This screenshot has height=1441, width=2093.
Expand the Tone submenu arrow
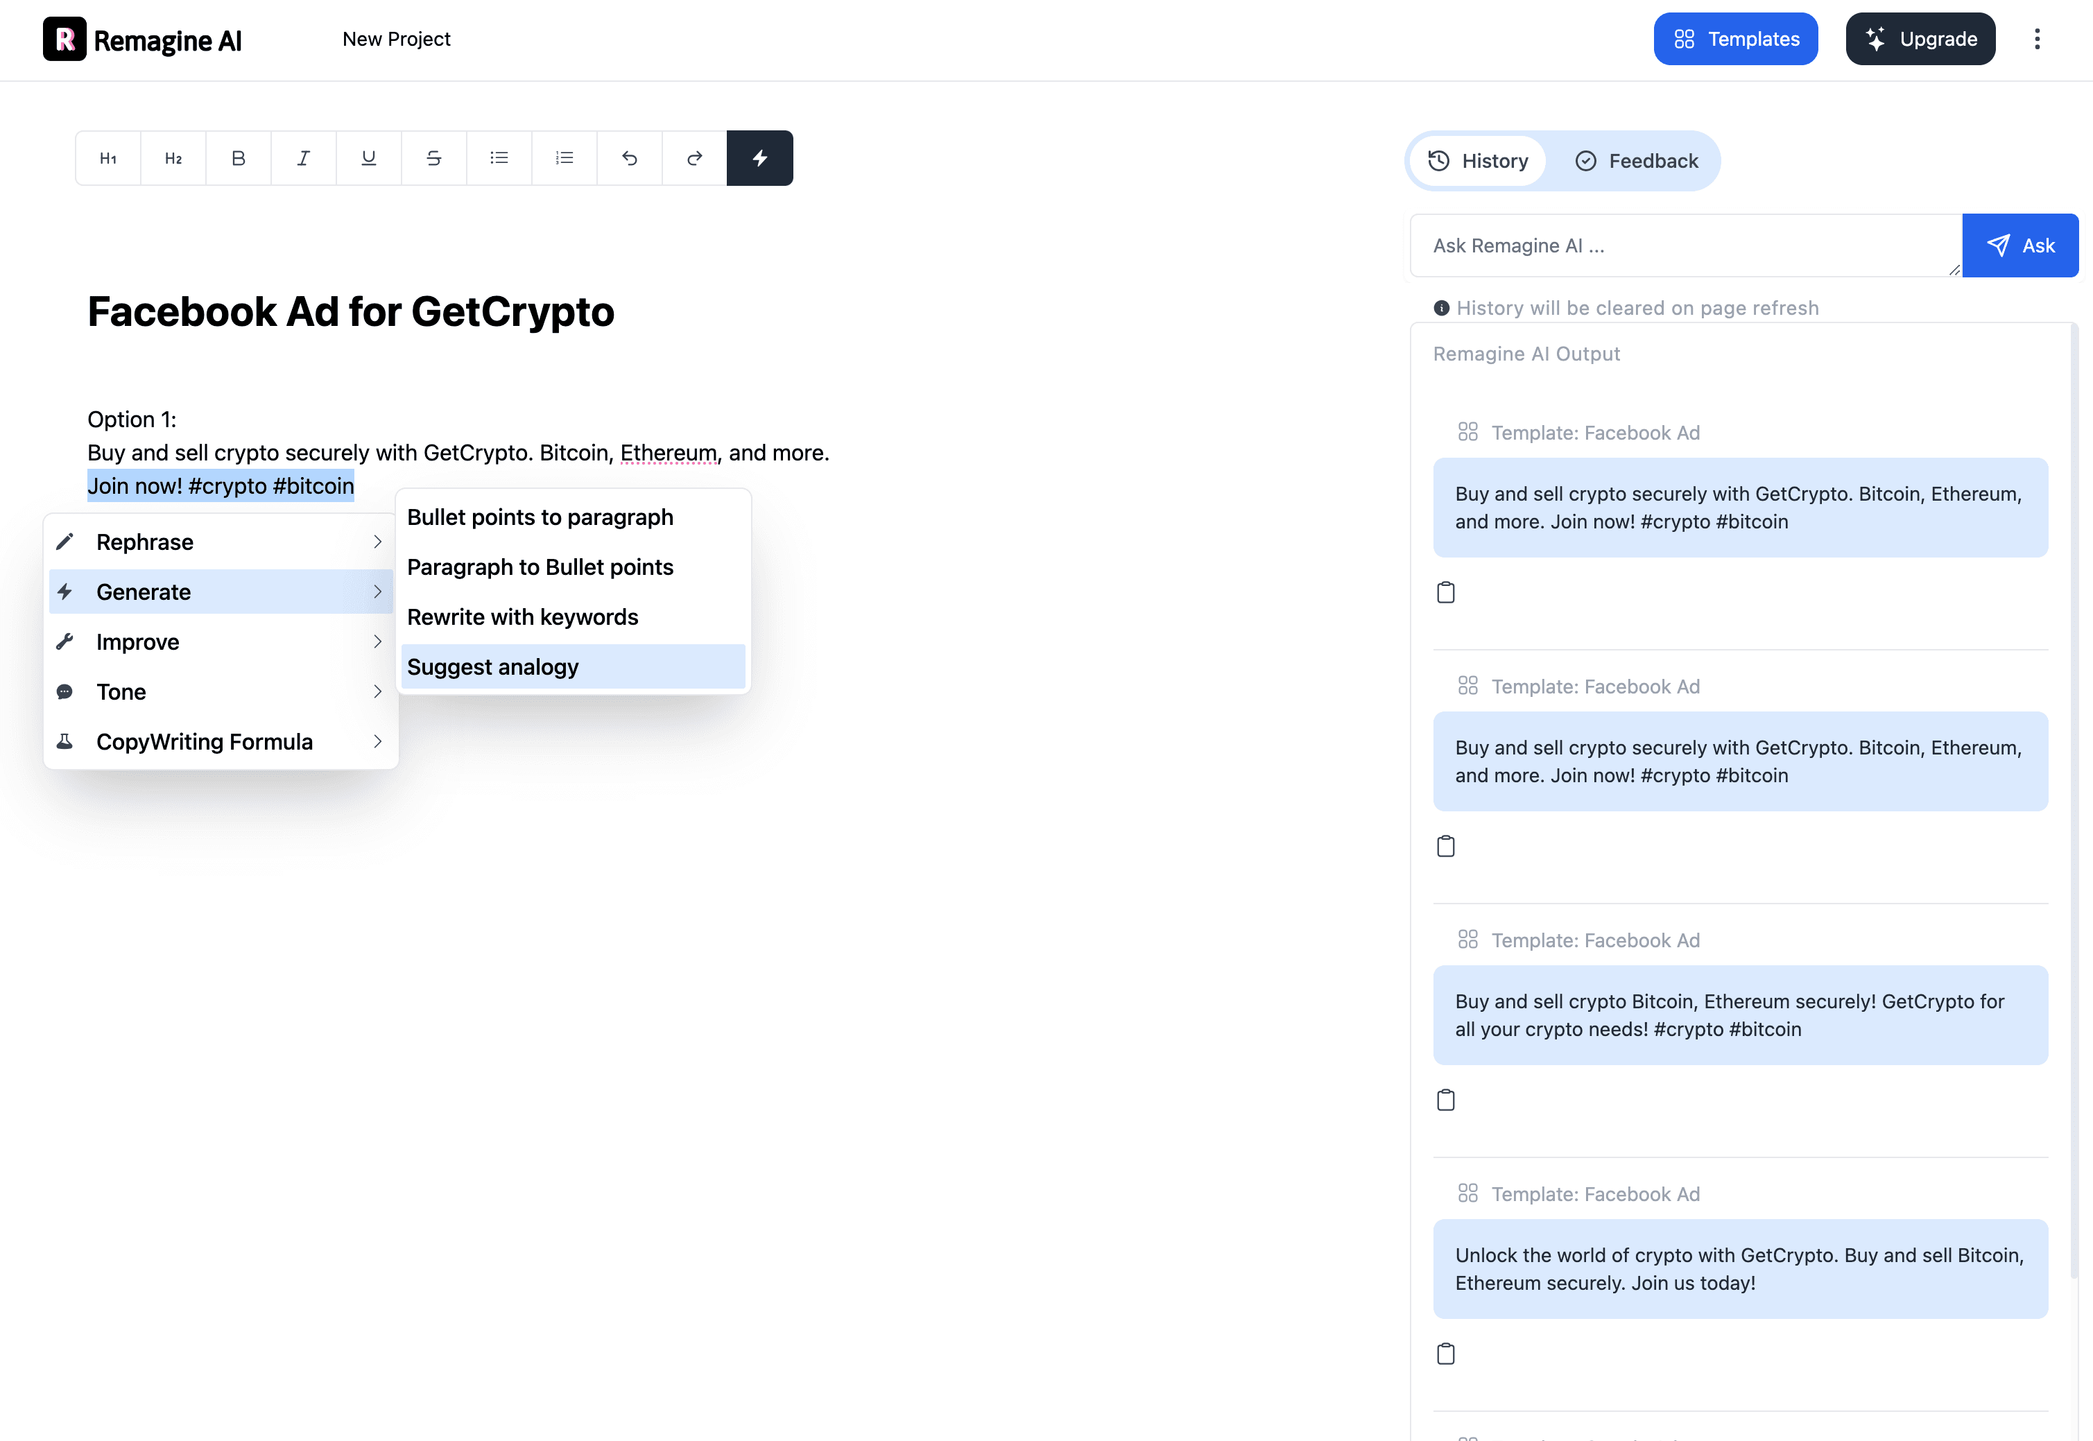click(x=377, y=691)
